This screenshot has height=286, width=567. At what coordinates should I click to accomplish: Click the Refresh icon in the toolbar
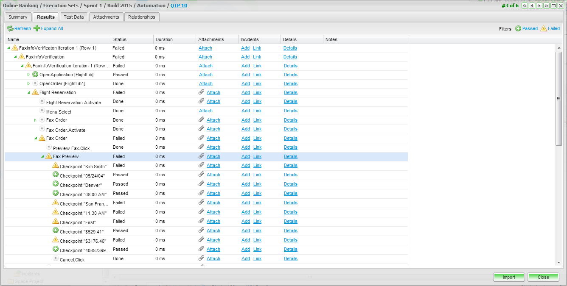point(10,28)
